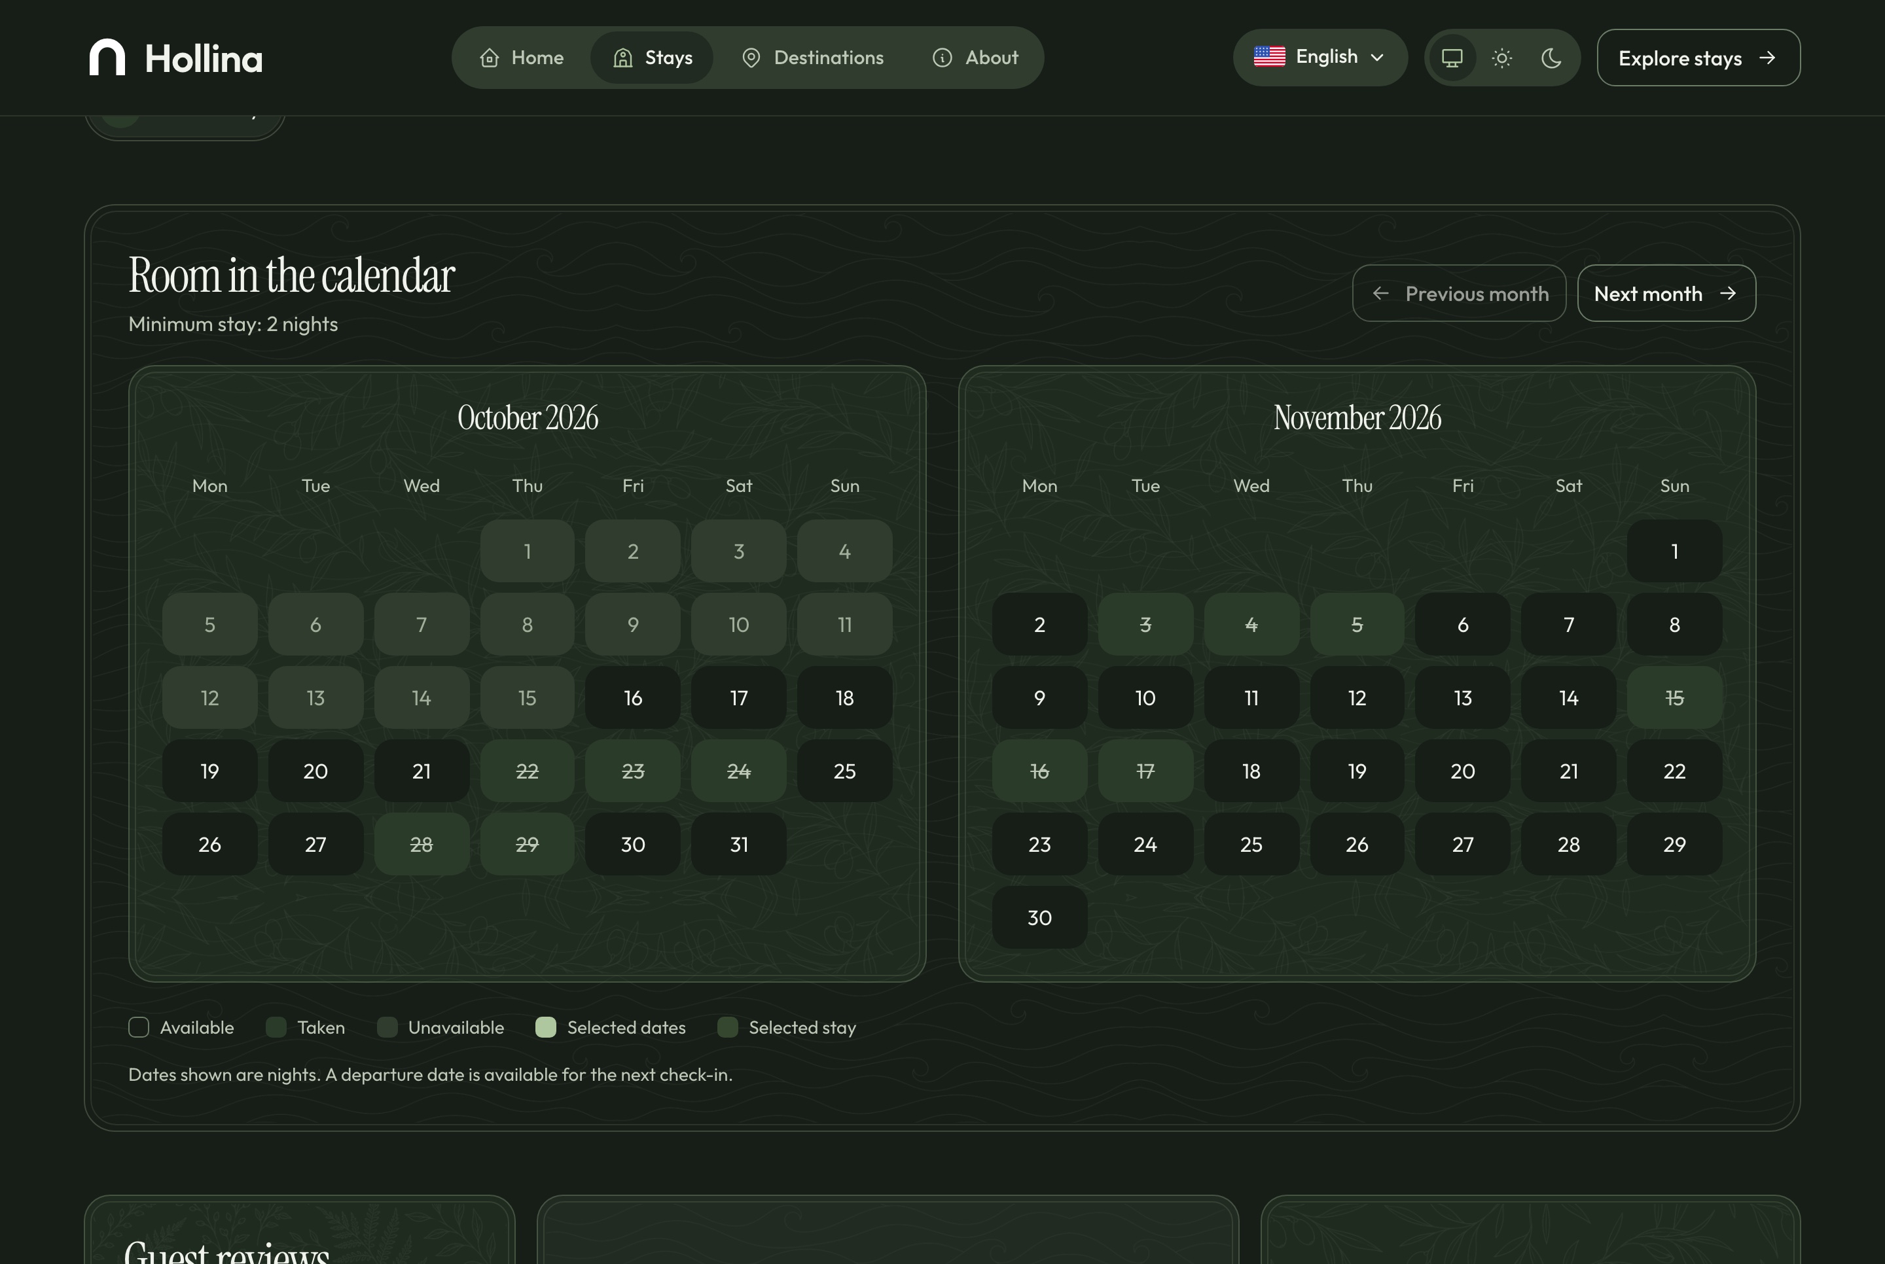Viewport: 1885px width, 1264px height.
Task: Click the US flag language icon
Action: [1269, 56]
